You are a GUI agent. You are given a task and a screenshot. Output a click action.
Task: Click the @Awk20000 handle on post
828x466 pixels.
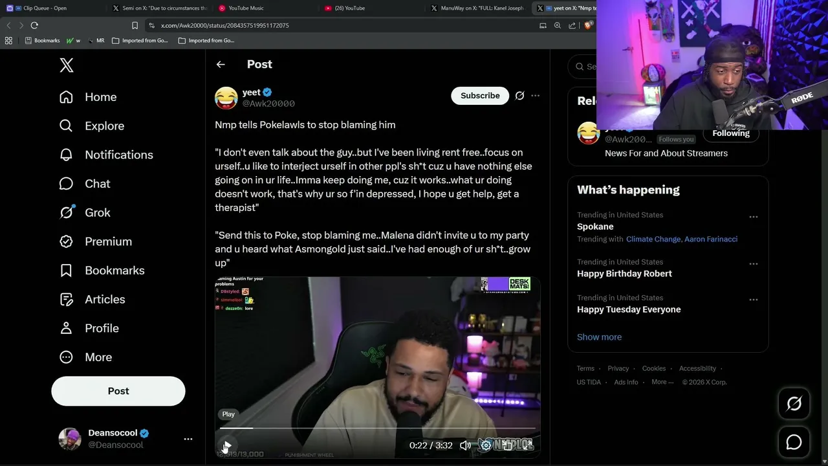point(268,104)
